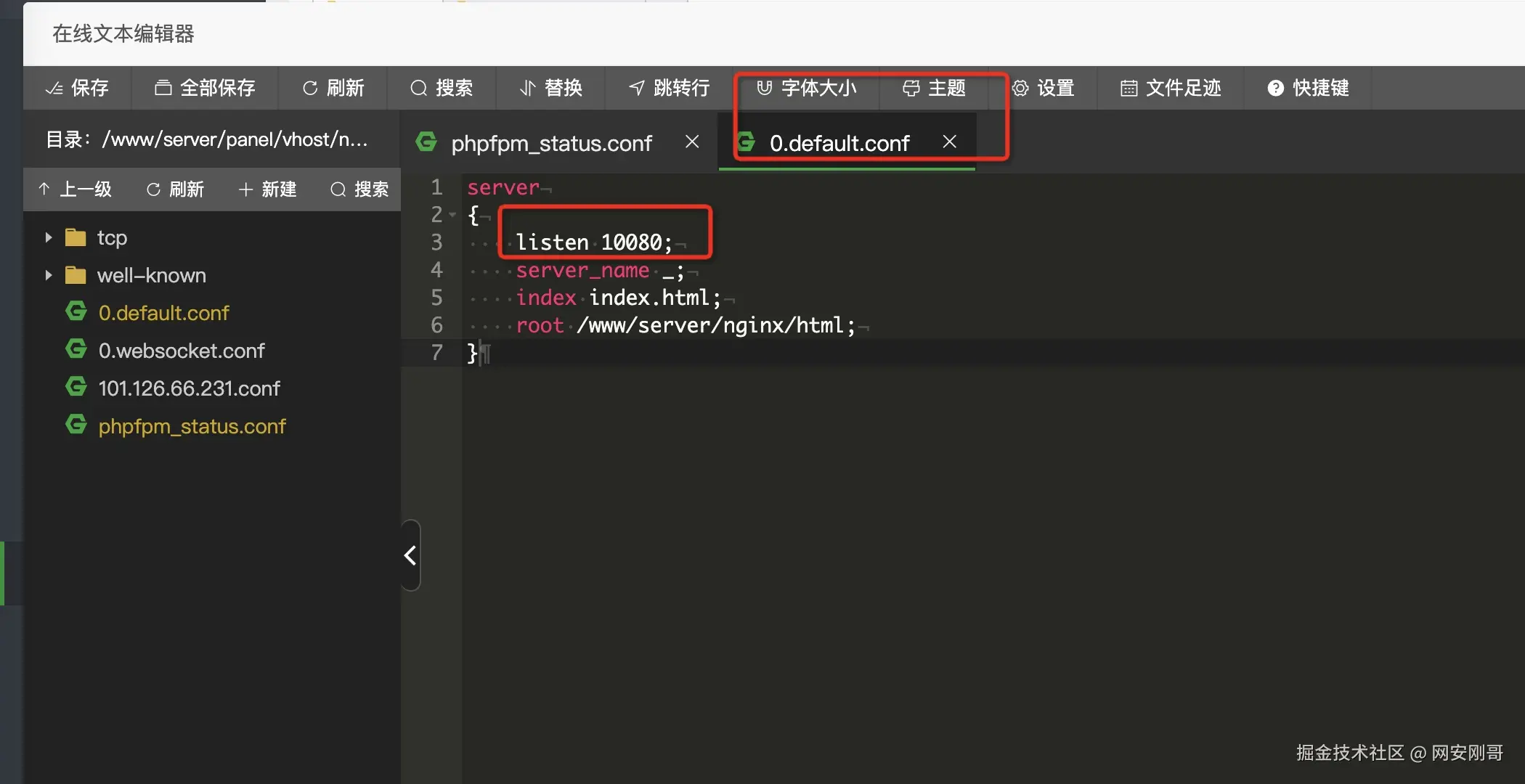Show Shortcuts (快捷键) help
Image resolution: width=1525 pixels, height=784 pixels.
pos(1308,88)
